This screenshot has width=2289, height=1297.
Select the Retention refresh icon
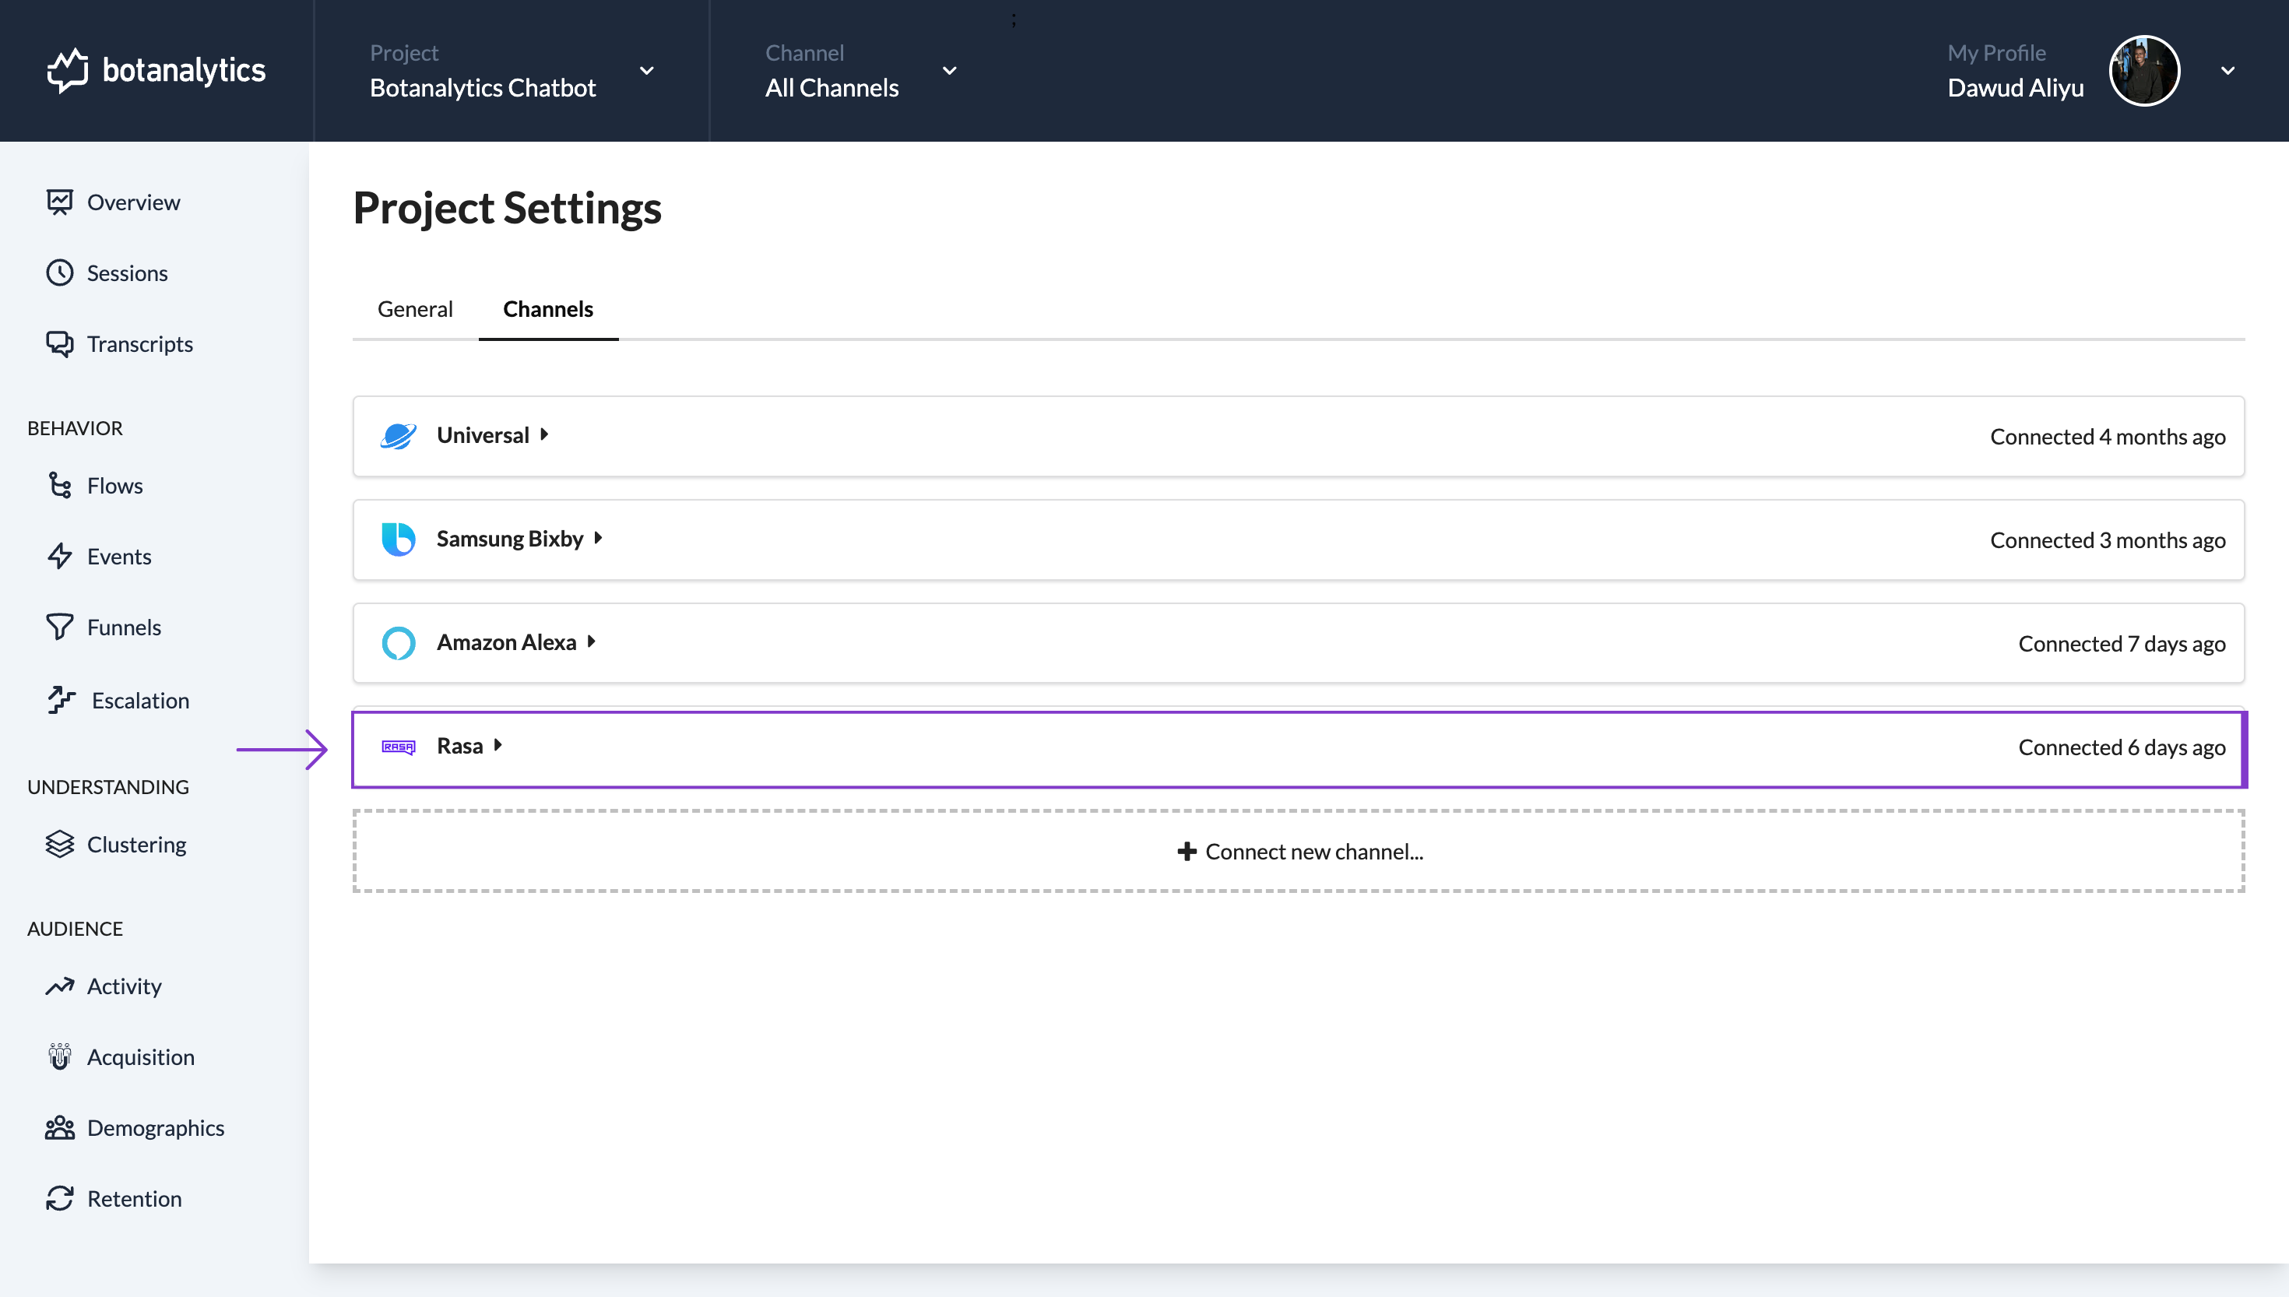pos(60,1198)
